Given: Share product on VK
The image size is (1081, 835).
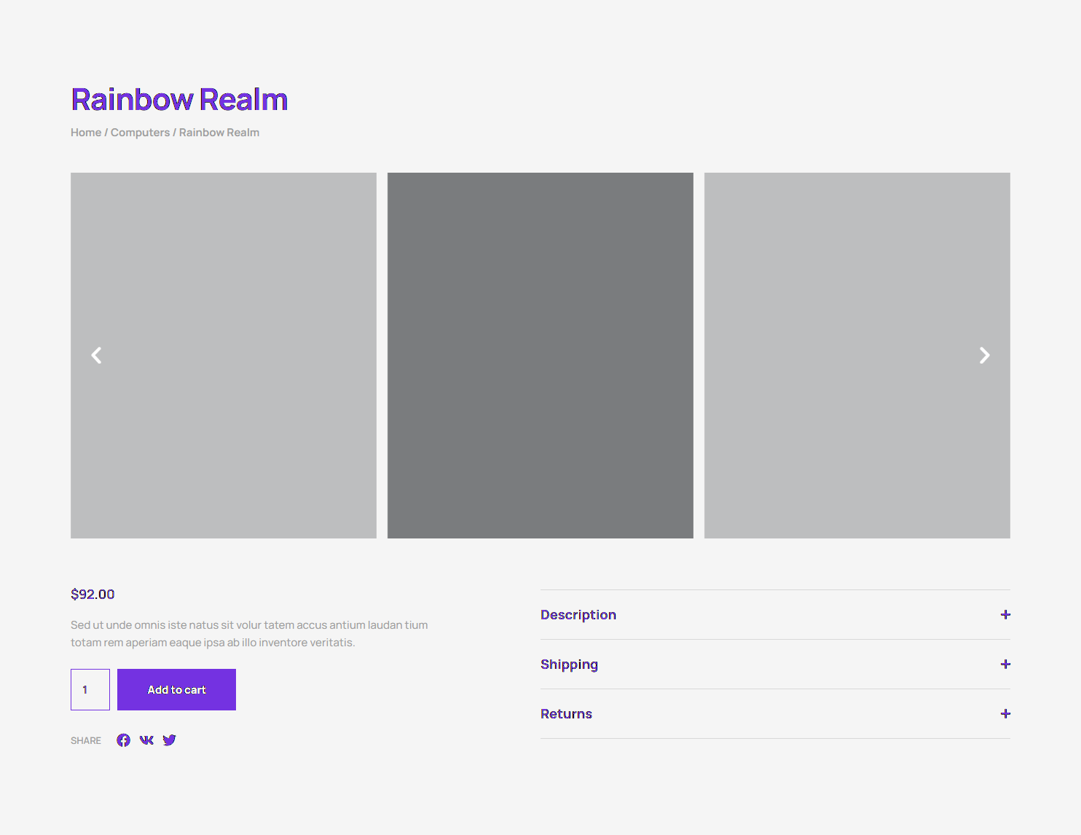Looking at the screenshot, I should tap(146, 740).
